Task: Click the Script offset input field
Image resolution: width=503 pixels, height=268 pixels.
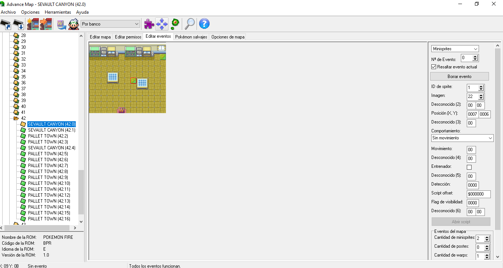Action: tap(479, 194)
